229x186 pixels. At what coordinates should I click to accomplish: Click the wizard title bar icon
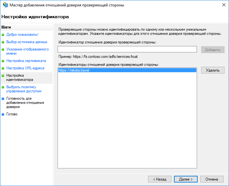5,5
